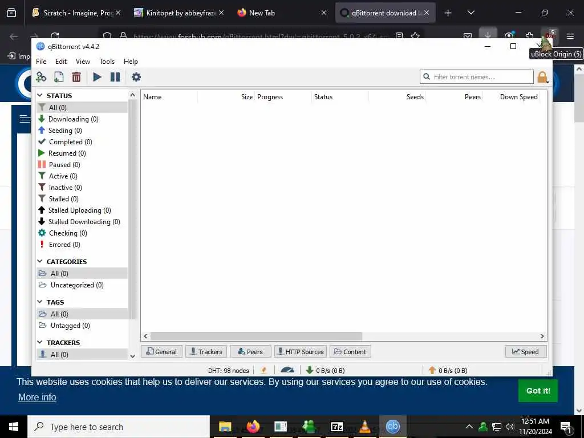
Task: Open Windows Start menu
Action: (x=14, y=427)
